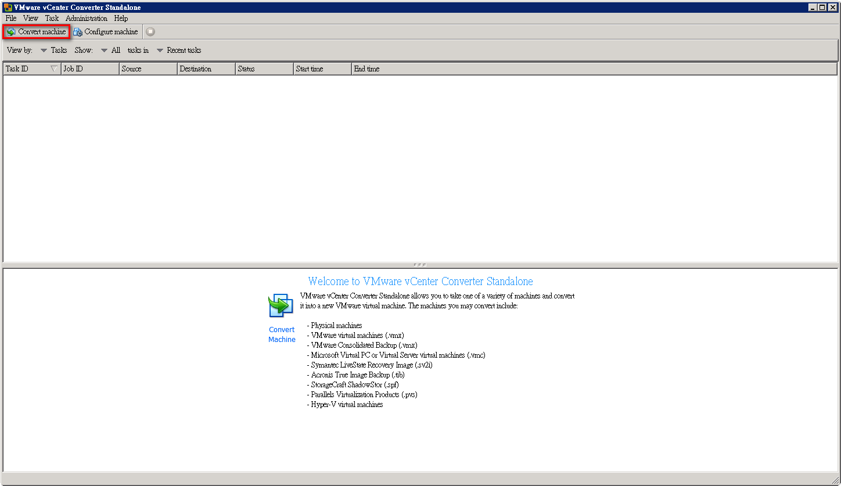
Task: Sort by the End time column header
Action: click(595, 69)
